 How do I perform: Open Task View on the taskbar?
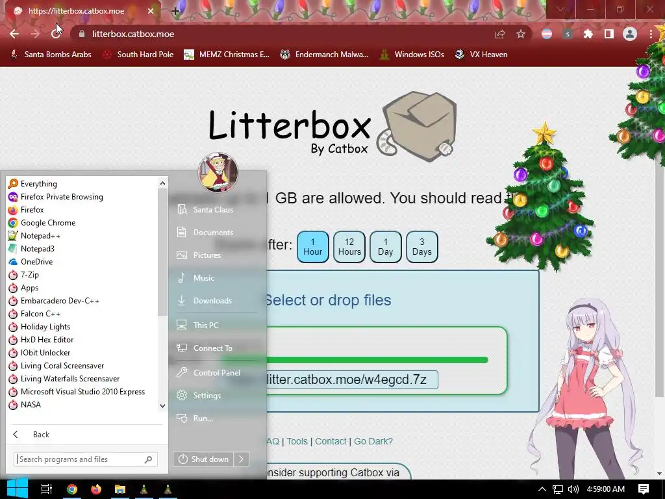(x=46, y=489)
